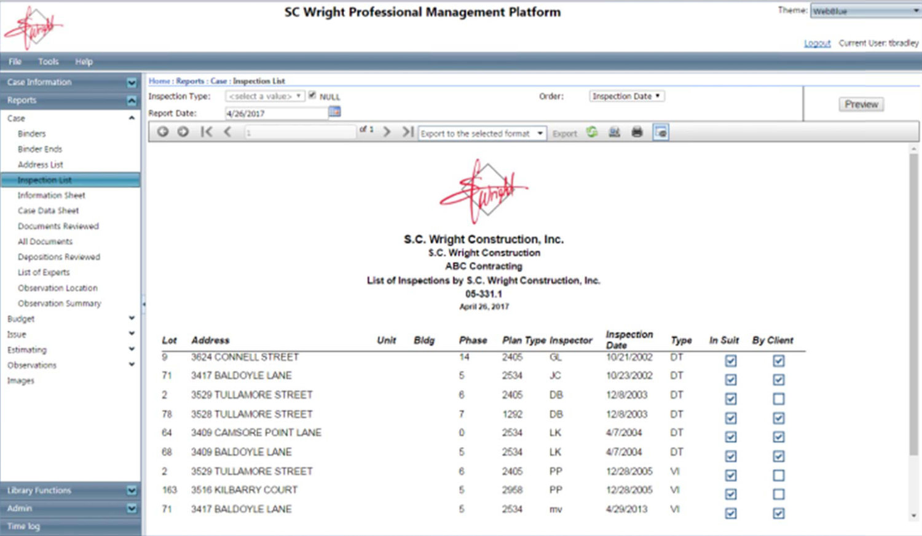
Task: Open the Address List report
Action: pyautogui.click(x=41, y=165)
